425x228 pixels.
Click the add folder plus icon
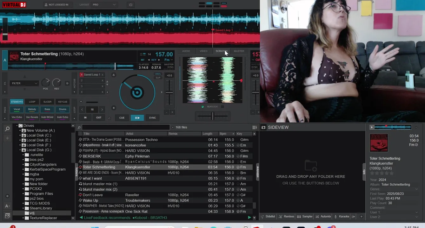tap(7, 138)
